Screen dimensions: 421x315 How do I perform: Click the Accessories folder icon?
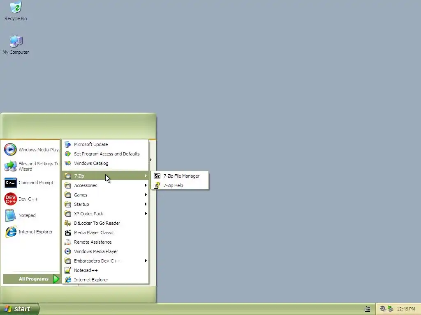pos(68,185)
